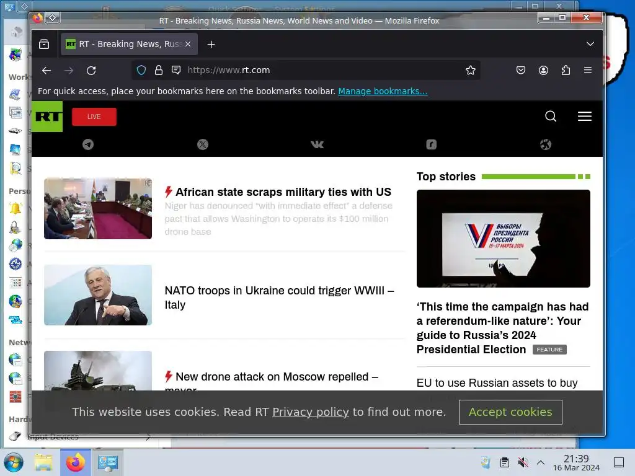Screen dimensions: 635x476
Task: Select the RT - Breaking News tab
Action: [129, 44]
